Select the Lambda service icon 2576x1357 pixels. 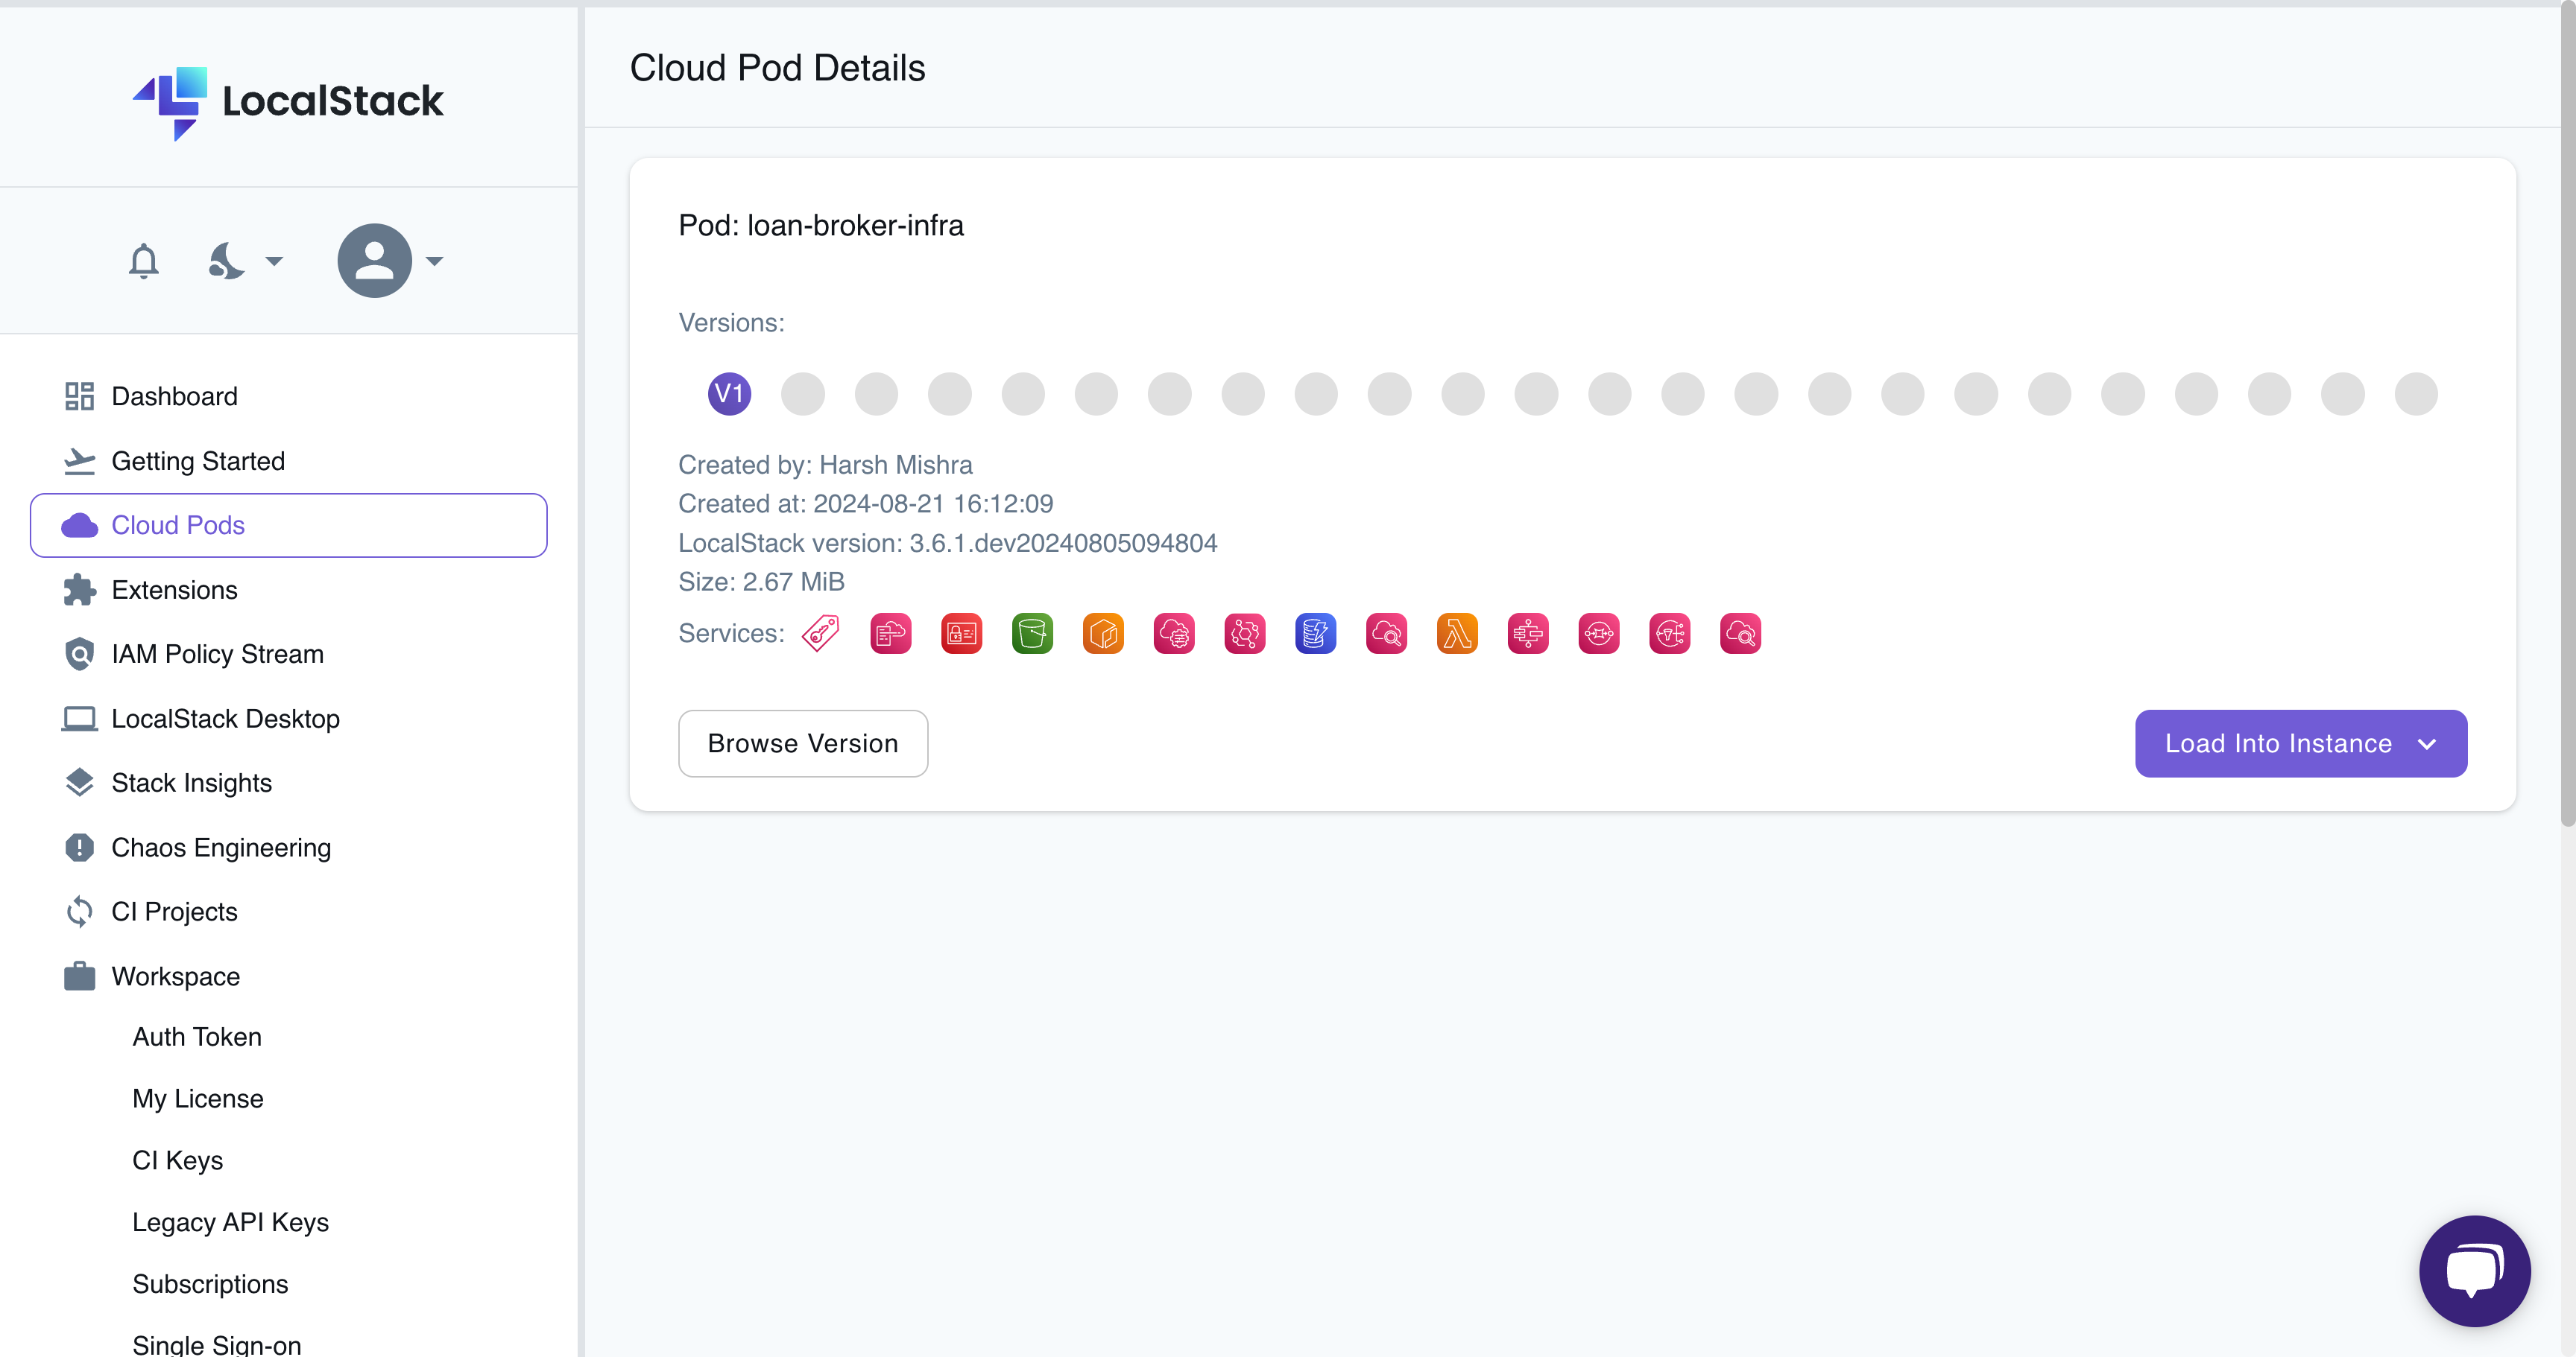1456,633
